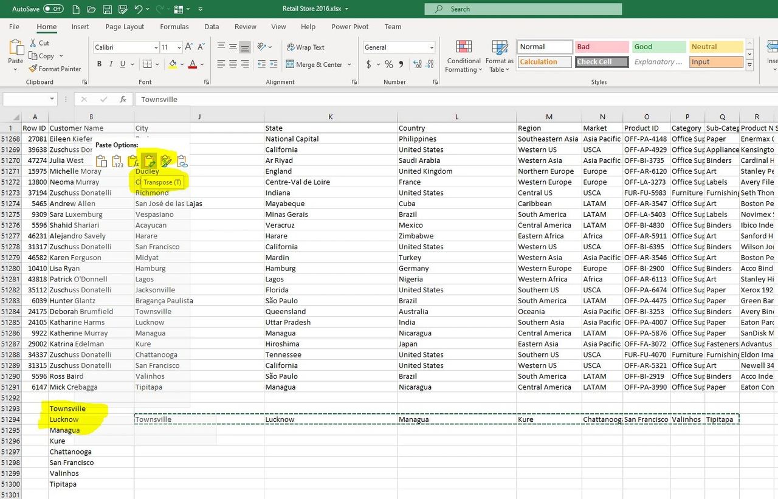Apply the Check Cell style
The height and width of the screenshot is (499, 778).
click(601, 62)
